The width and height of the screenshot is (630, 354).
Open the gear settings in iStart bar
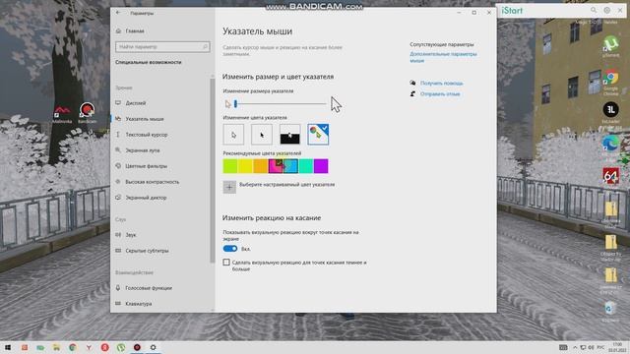point(606,10)
